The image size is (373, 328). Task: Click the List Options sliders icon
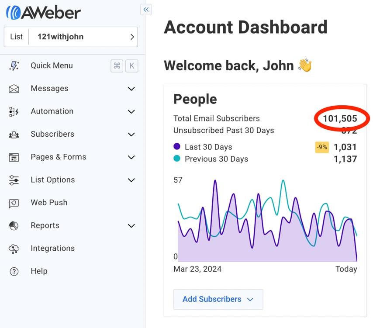pos(14,180)
